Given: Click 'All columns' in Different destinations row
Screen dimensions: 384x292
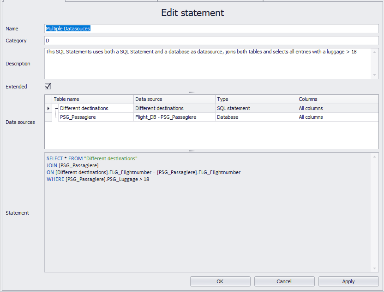Looking at the screenshot, I should tap(338, 108).
